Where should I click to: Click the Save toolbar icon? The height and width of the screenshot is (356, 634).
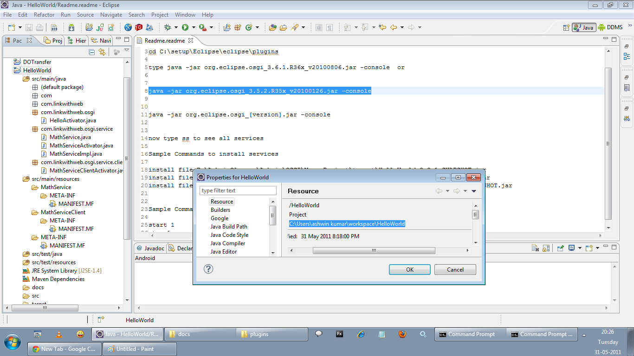[x=29, y=27]
